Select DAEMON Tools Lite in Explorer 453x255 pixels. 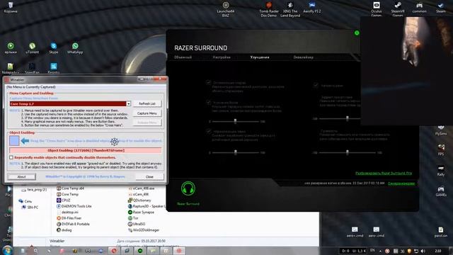[x=74, y=206]
